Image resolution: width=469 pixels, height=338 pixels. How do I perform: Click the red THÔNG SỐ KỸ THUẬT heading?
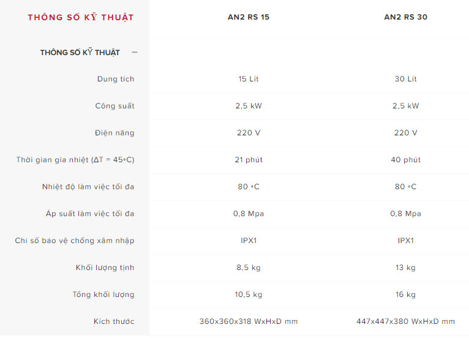click(x=80, y=17)
